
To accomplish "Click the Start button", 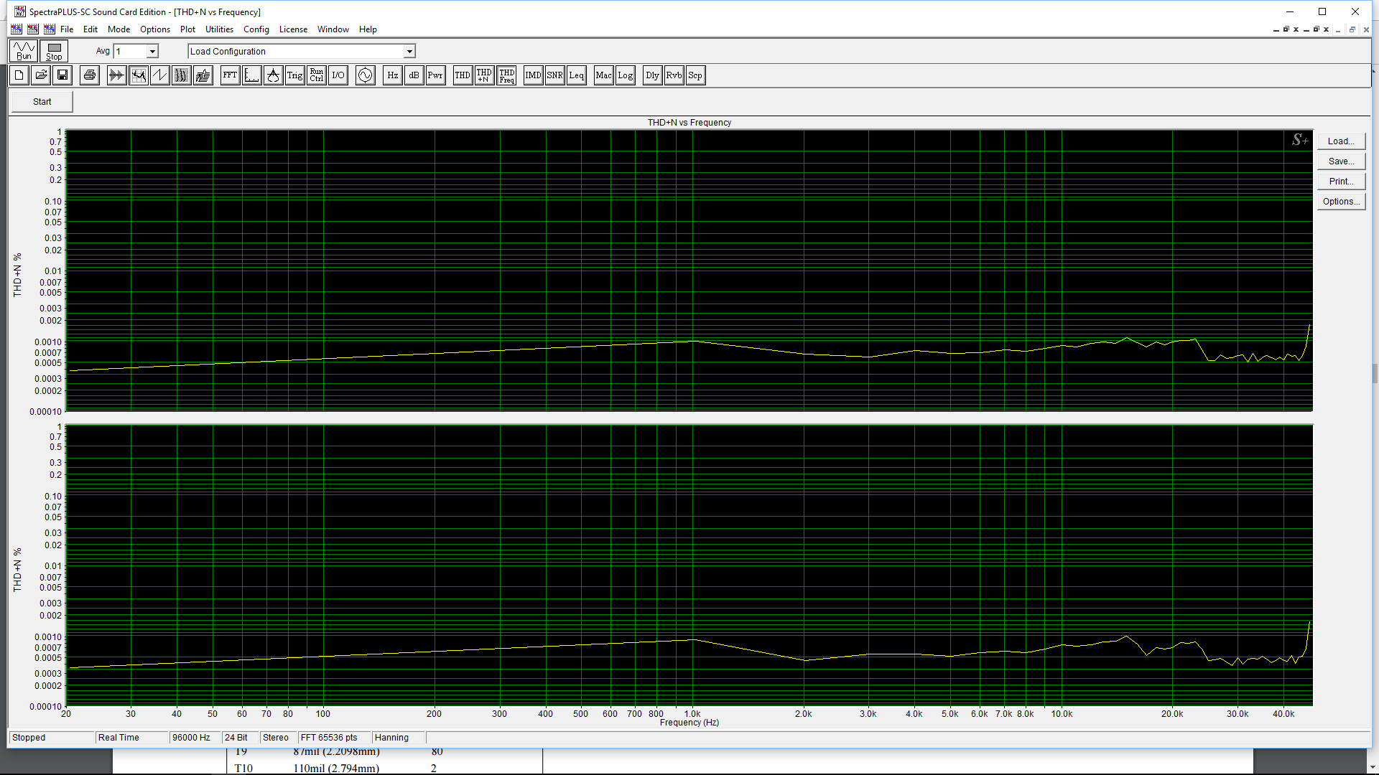I will click(x=42, y=102).
